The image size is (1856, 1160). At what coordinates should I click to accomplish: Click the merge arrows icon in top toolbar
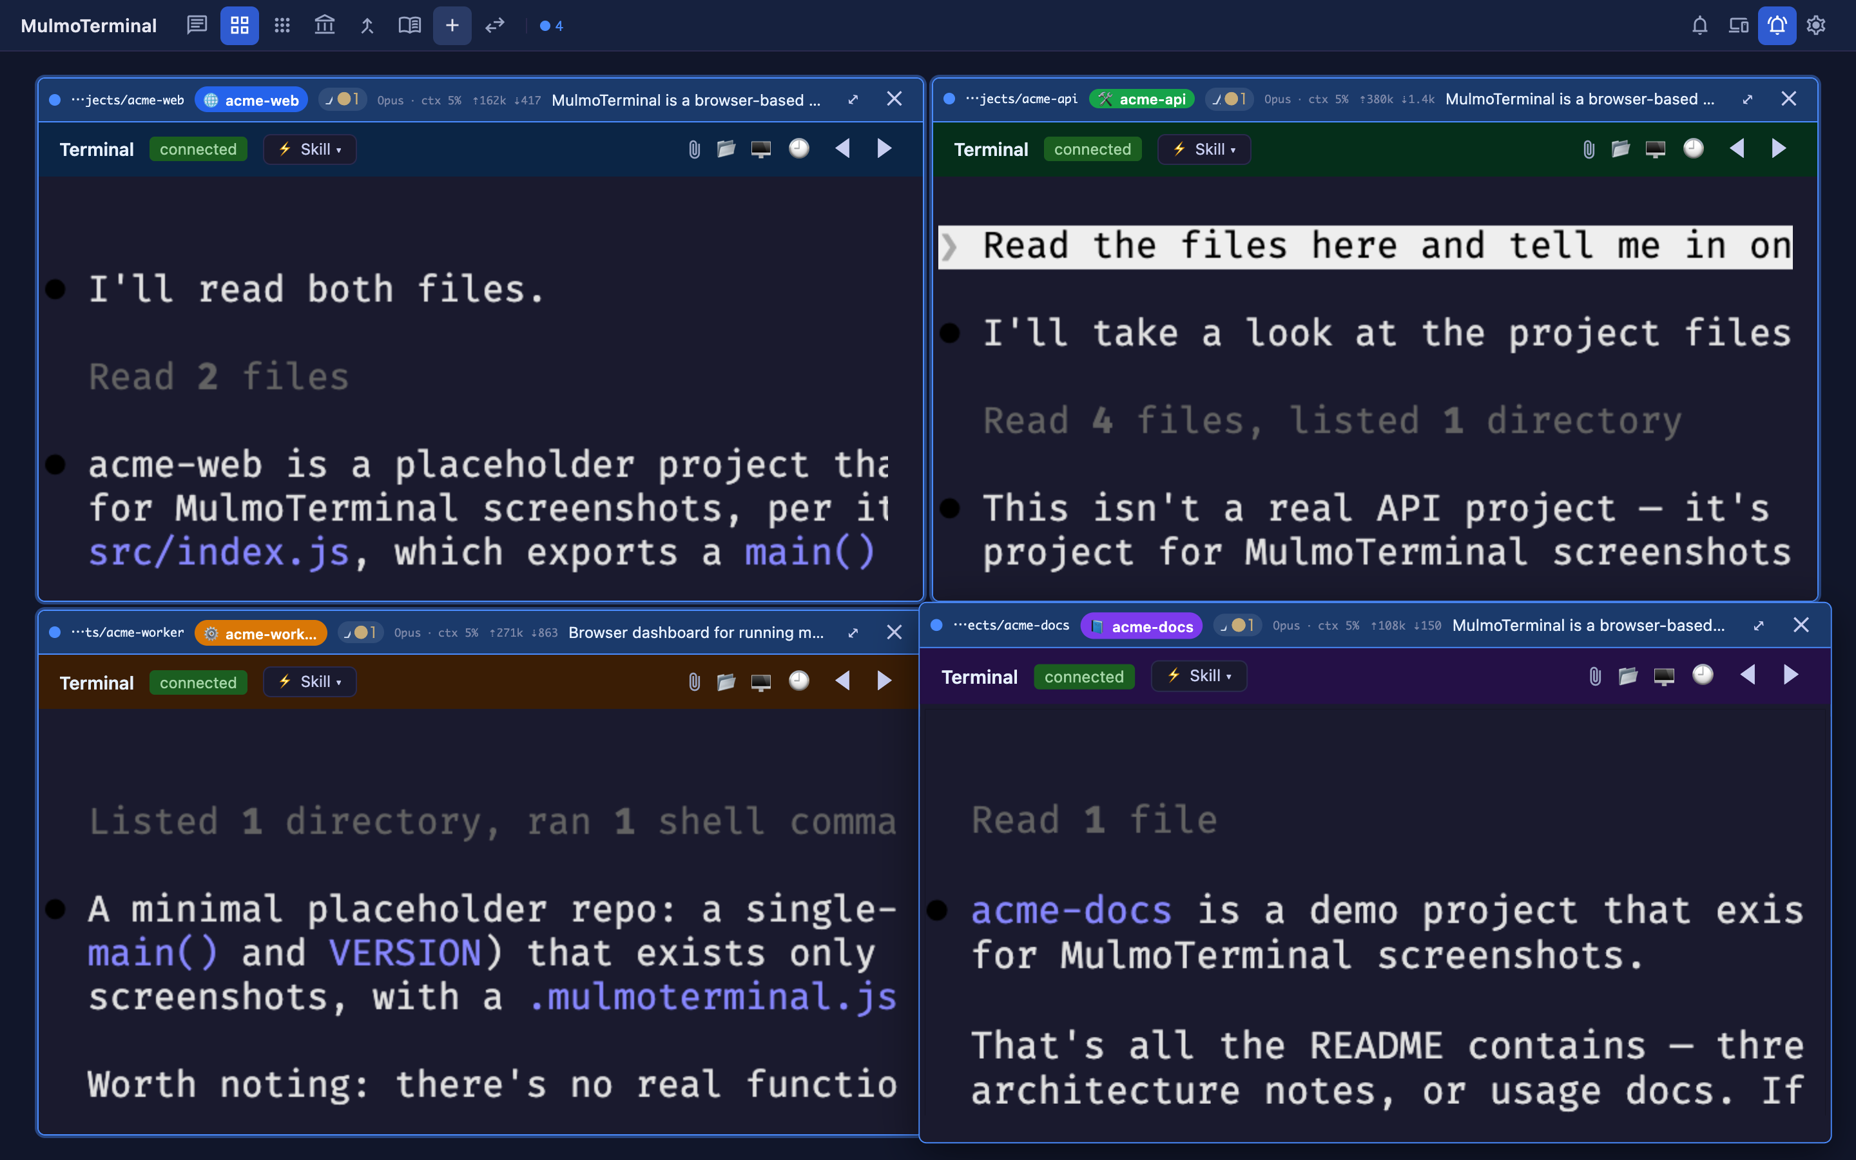tap(367, 25)
